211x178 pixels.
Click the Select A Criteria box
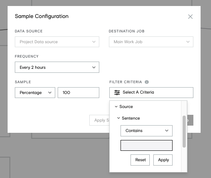click(x=151, y=93)
